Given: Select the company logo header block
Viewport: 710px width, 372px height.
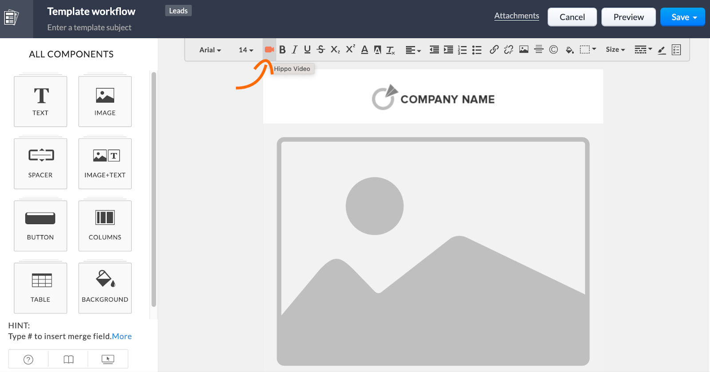Looking at the screenshot, I should tap(433, 97).
